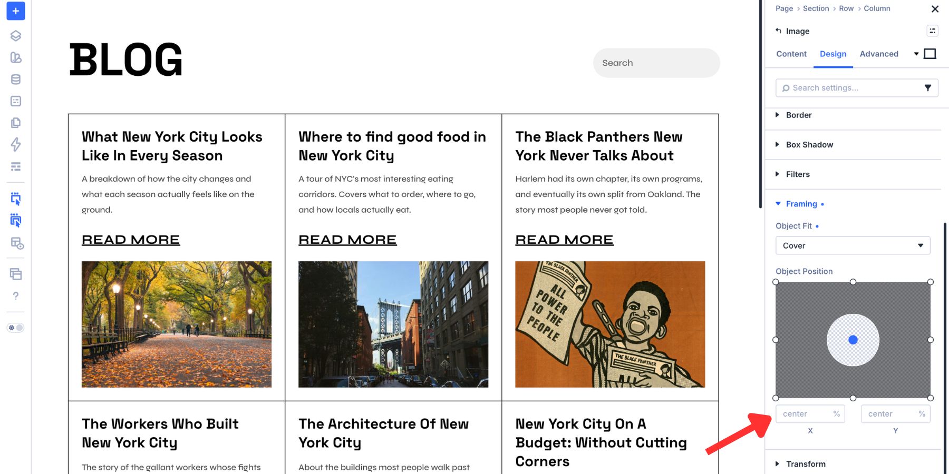Click the Page breadcrumb

pos(784,8)
